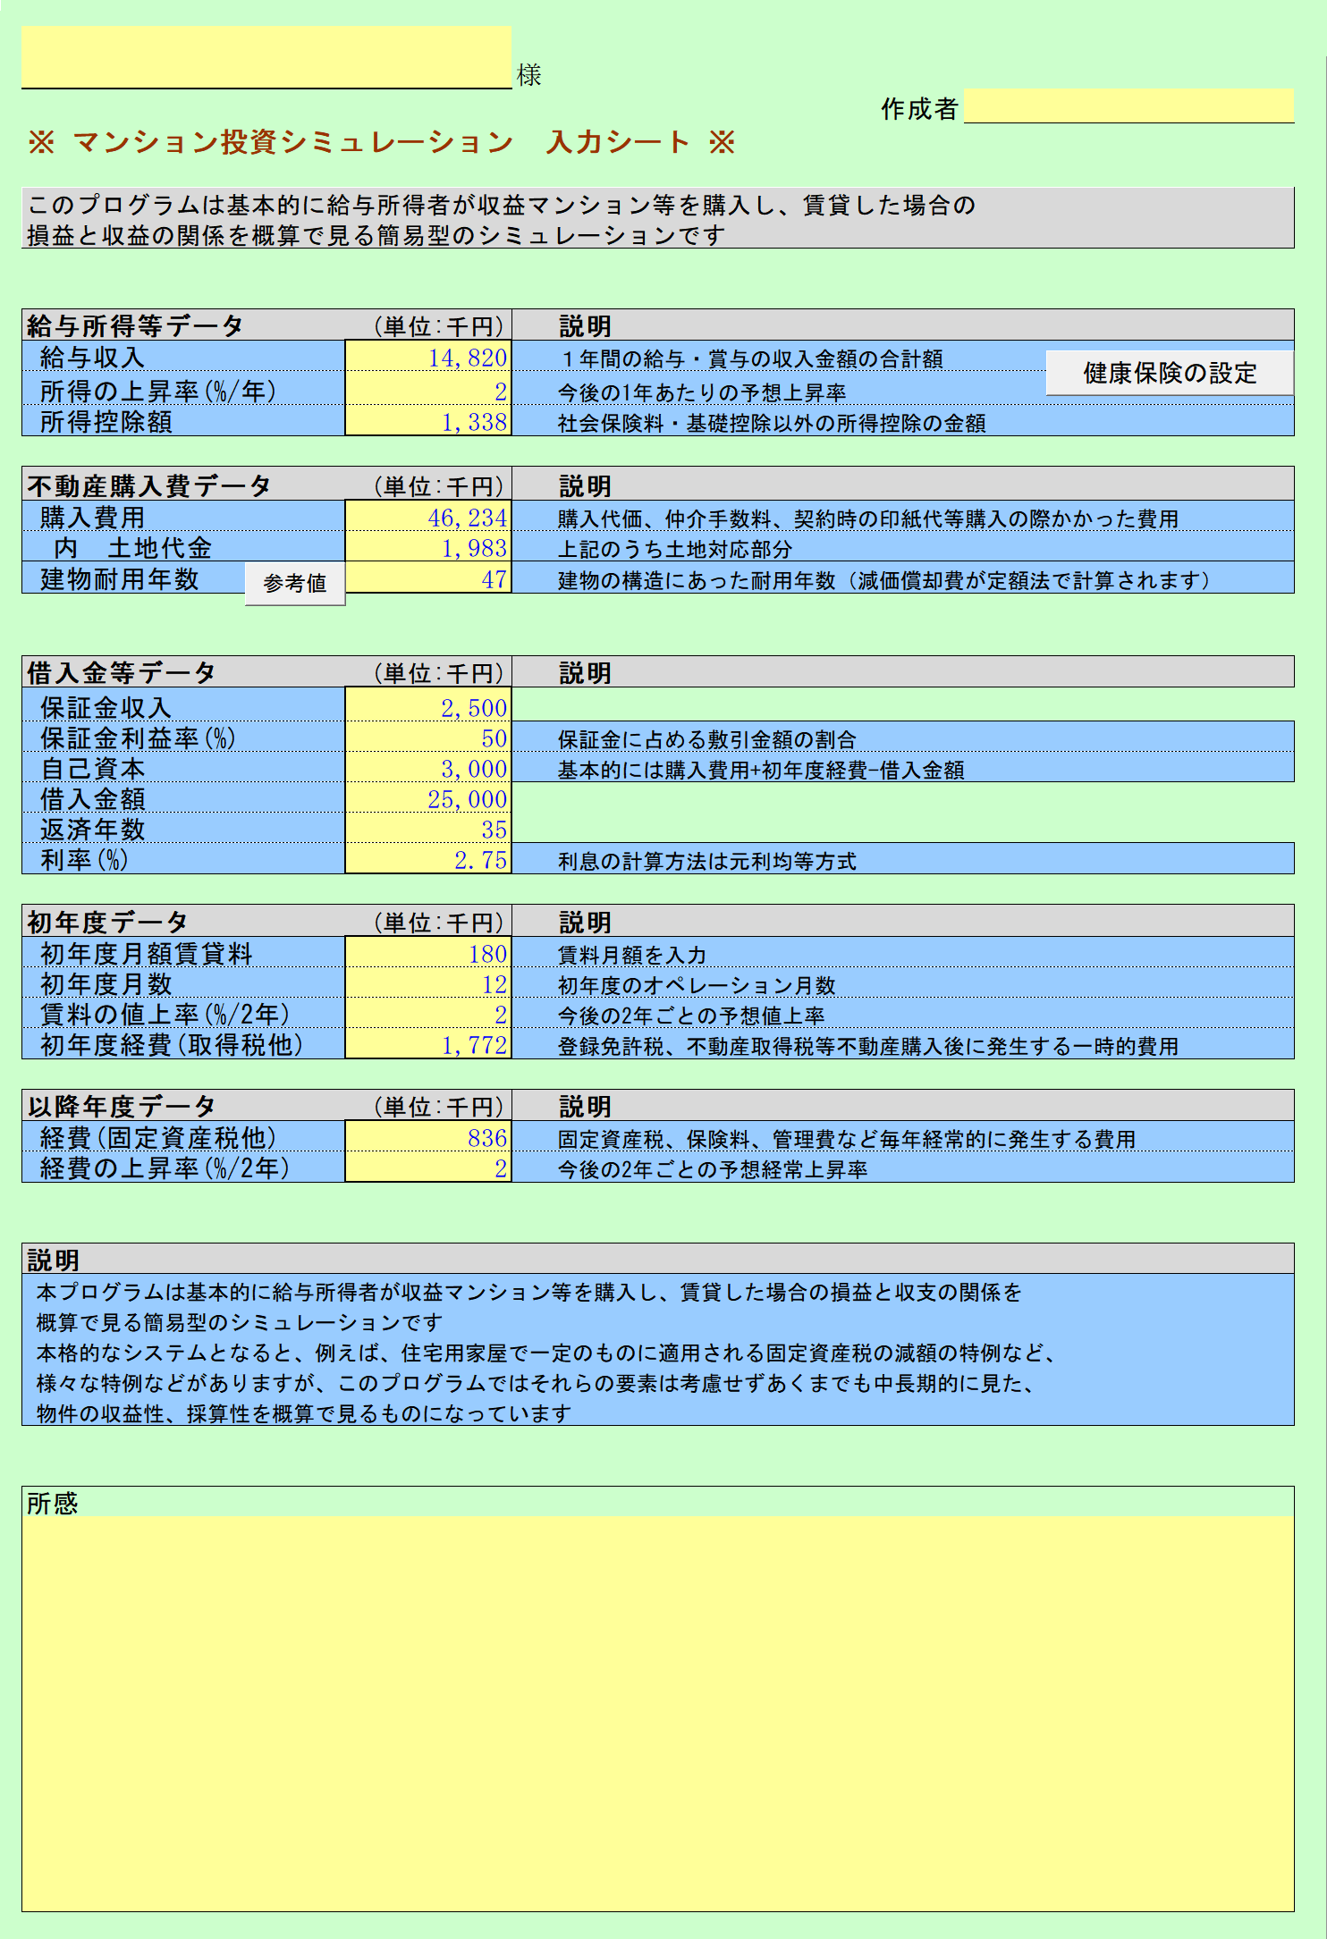Image resolution: width=1327 pixels, height=1939 pixels.
Task: Click the description 賃料月額を入力
Action: pos(632,955)
